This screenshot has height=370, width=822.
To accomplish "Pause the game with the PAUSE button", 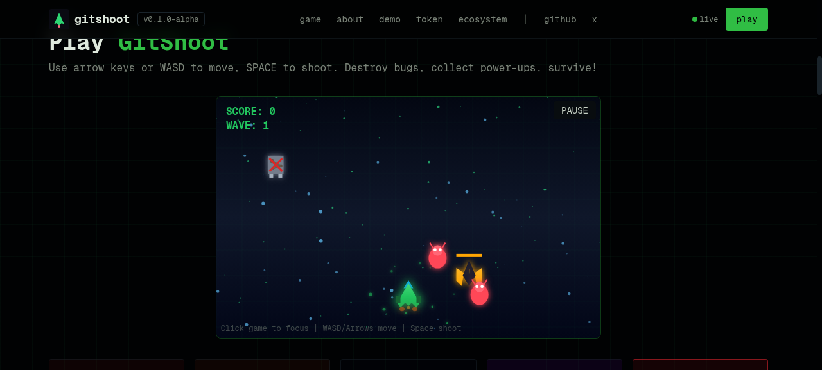I will pos(575,110).
